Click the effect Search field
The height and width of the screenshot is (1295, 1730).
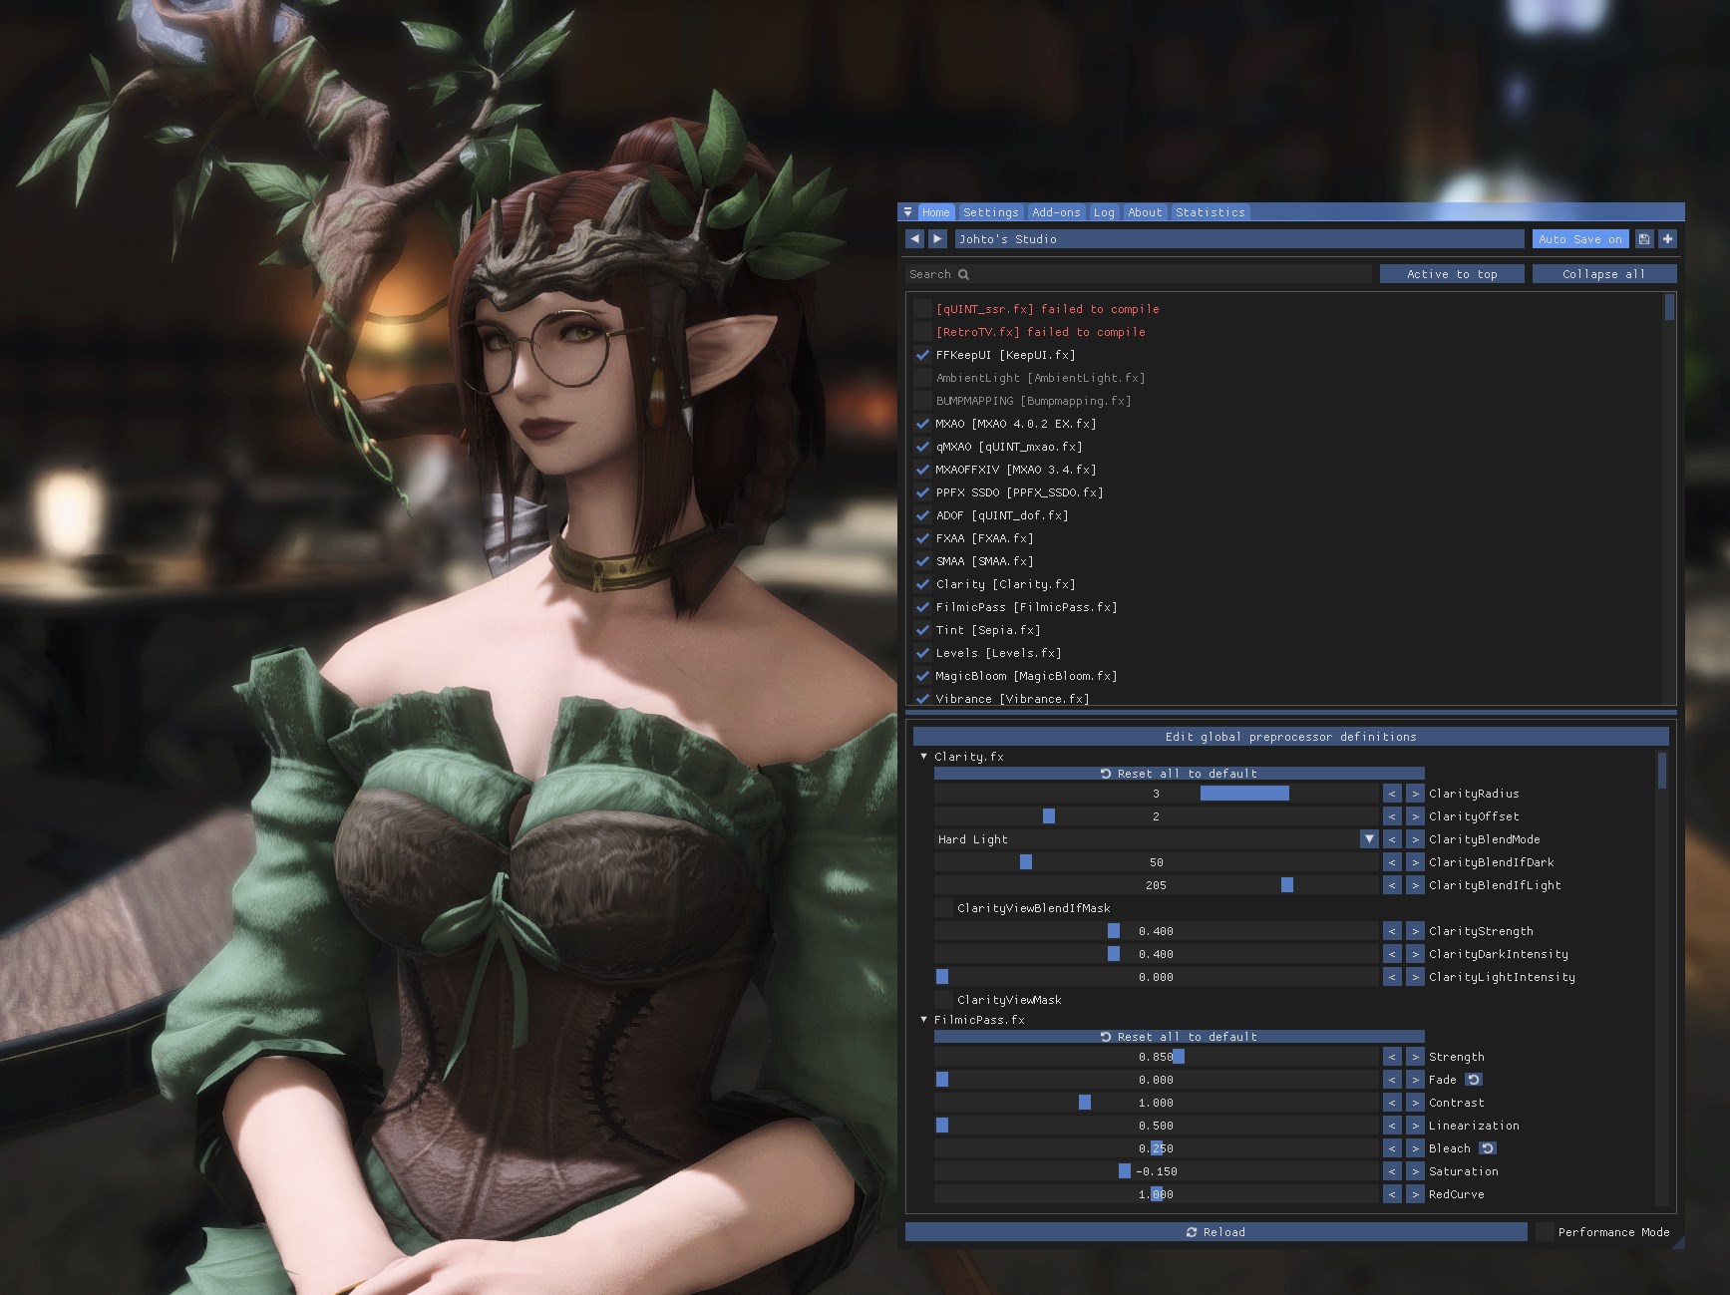[1139, 274]
